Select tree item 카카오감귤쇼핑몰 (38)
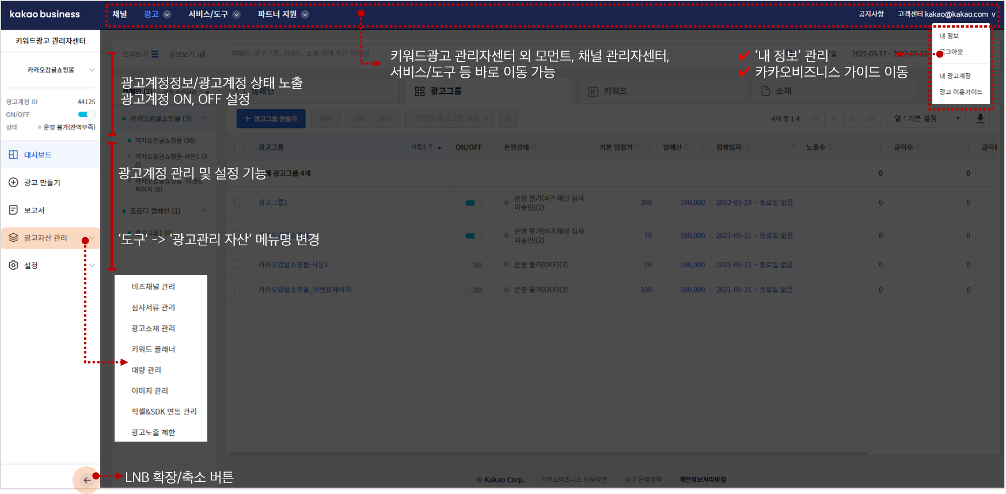 point(165,140)
